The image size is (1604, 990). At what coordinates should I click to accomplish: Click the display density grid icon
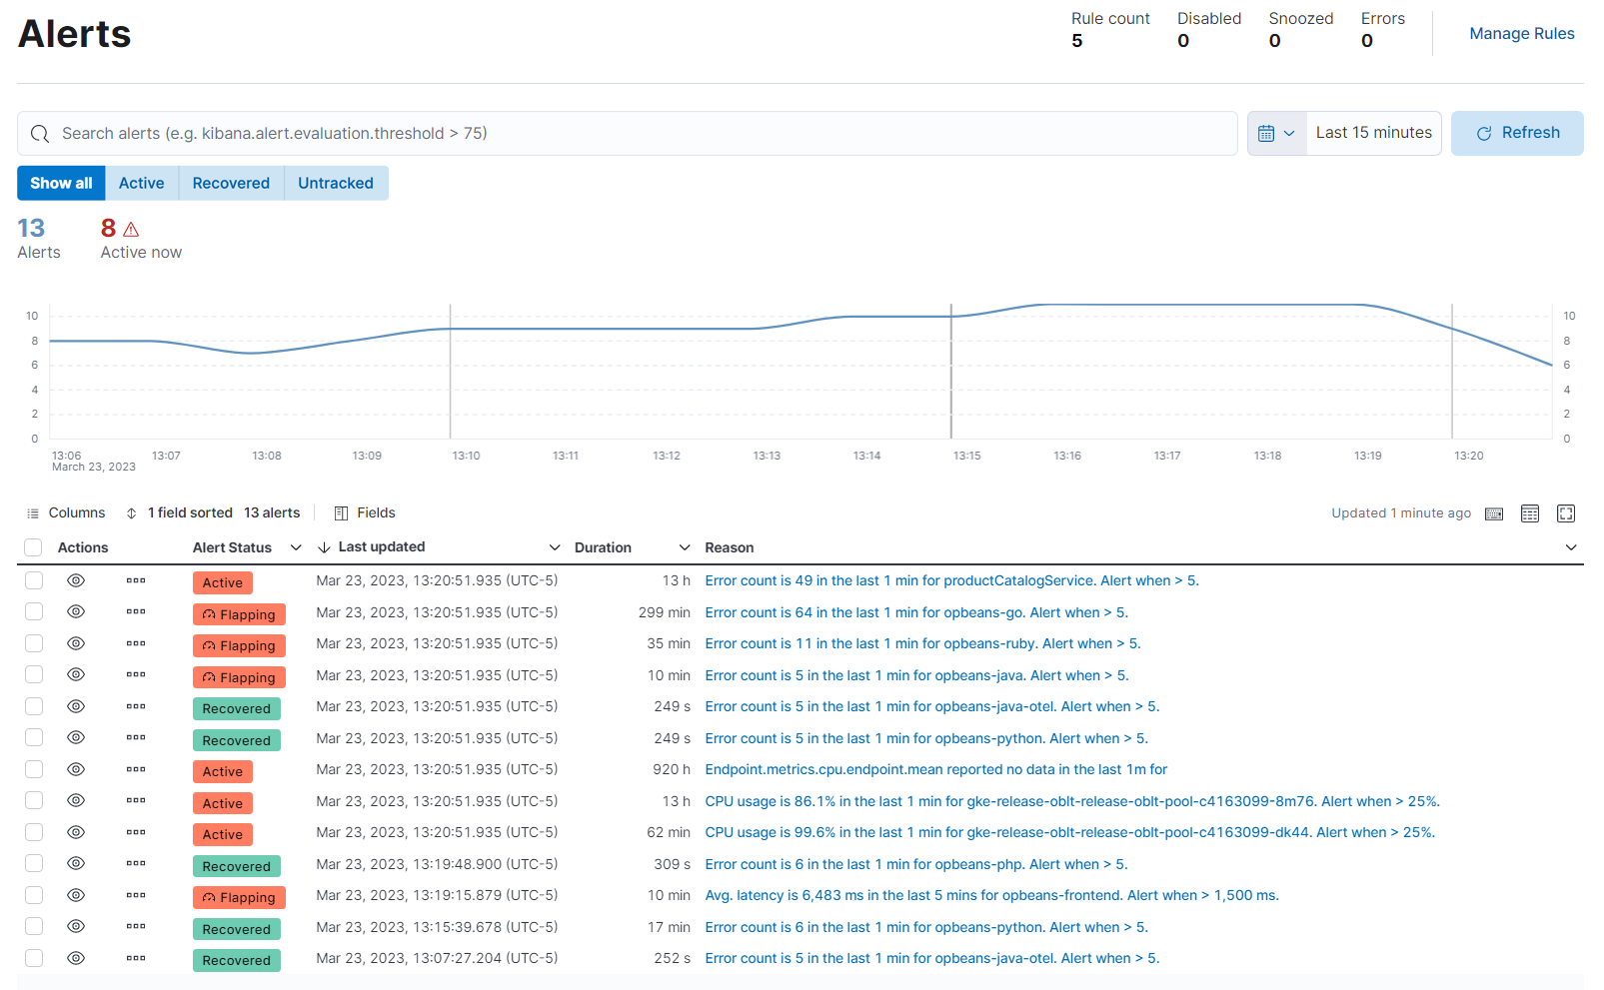pyautogui.click(x=1529, y=512)
